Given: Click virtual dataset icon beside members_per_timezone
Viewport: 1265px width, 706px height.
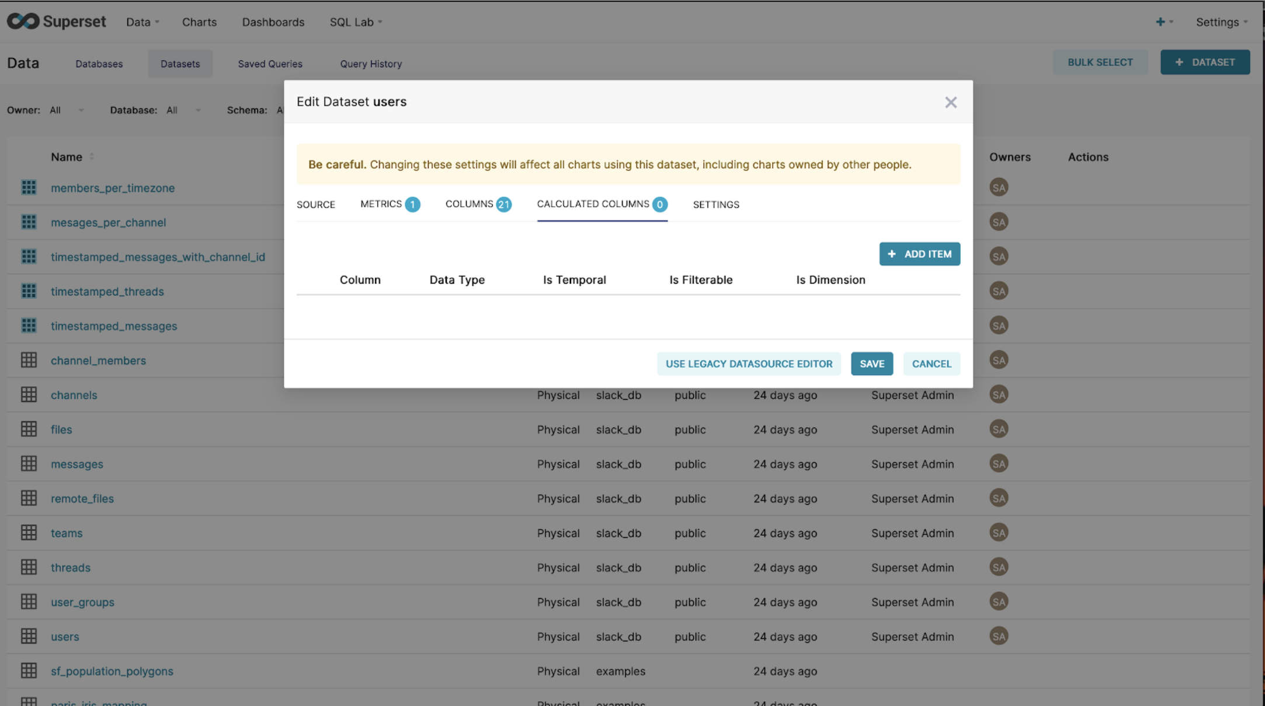Looking at the screenshot, I should (29, 188).
